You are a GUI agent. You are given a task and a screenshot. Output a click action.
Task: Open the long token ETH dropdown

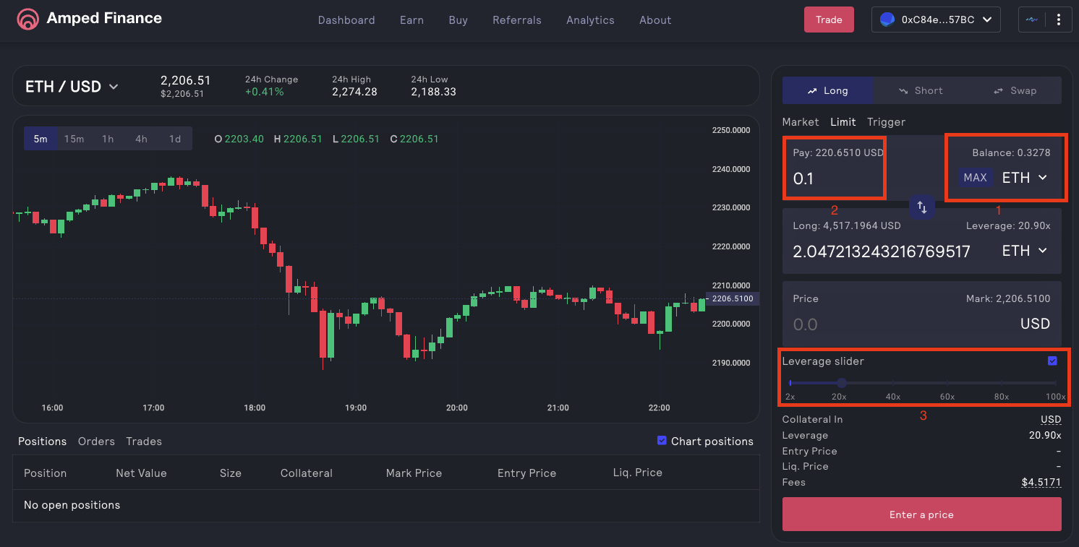[1025, 251]
